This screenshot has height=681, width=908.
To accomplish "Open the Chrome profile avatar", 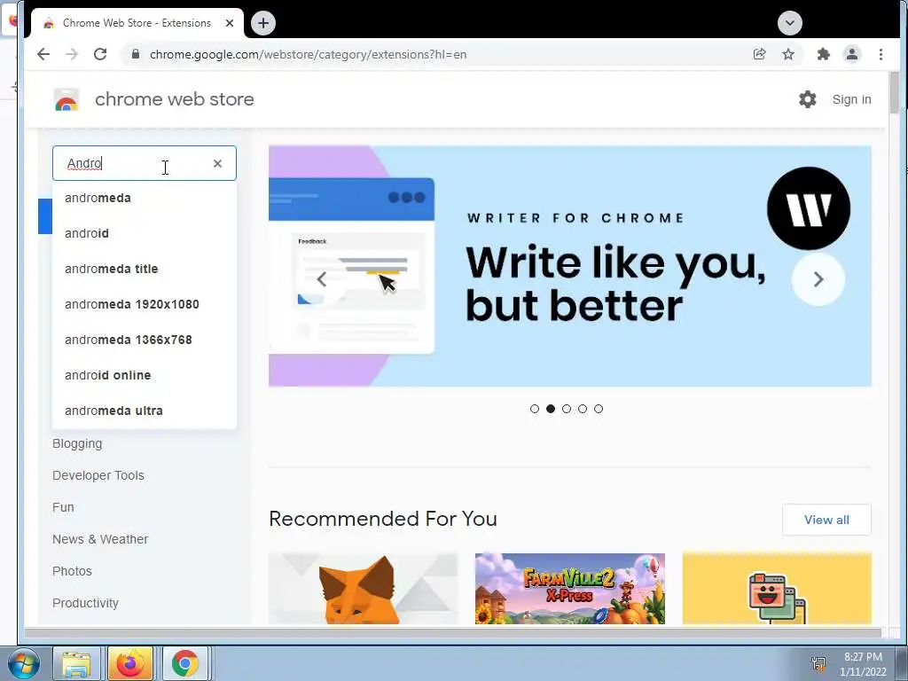I will pyautogui.click(x=852, y=54).
